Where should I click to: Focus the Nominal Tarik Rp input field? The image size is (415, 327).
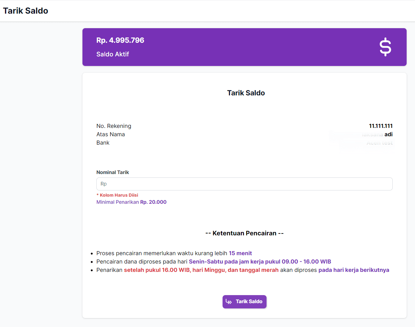pos(244,184)
